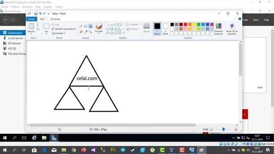Switch to the Giriş ribbon tab
The image size is (274, 154).
pyautogui.click(x=42, y=19)
